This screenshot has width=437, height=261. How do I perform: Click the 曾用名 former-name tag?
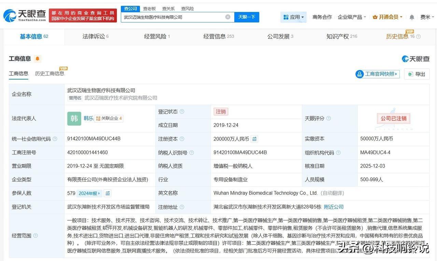pos(75,98)
